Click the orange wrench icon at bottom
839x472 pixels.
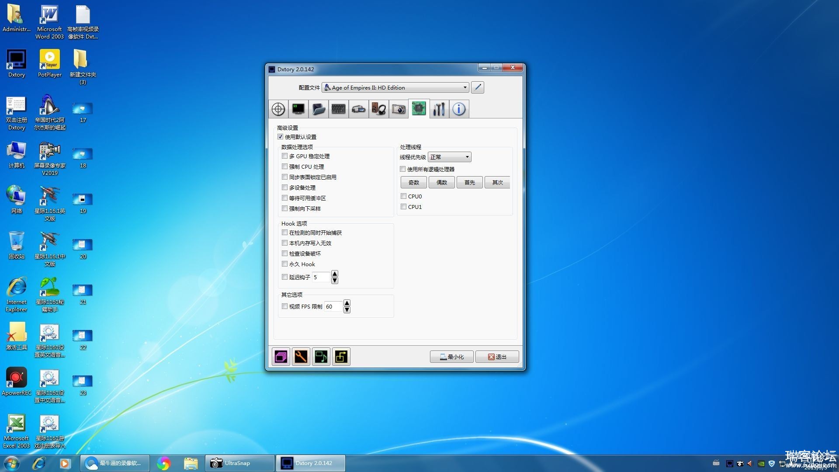tap(301, 357)
